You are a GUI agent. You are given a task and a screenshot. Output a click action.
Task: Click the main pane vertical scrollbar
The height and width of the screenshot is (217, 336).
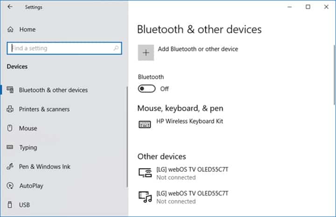point(334,75)
